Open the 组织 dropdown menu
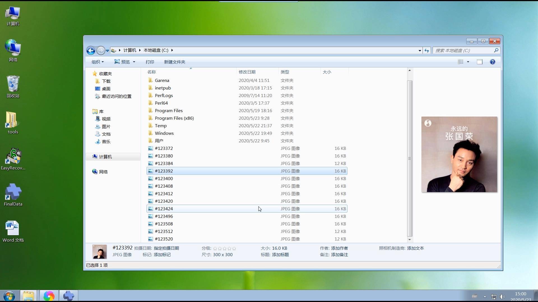 coord(98,62)
